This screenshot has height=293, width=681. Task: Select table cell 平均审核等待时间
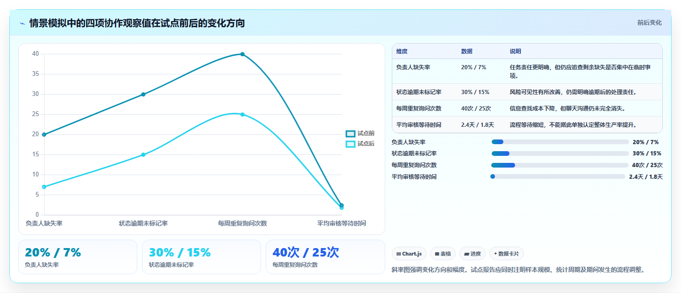(419, 125)
